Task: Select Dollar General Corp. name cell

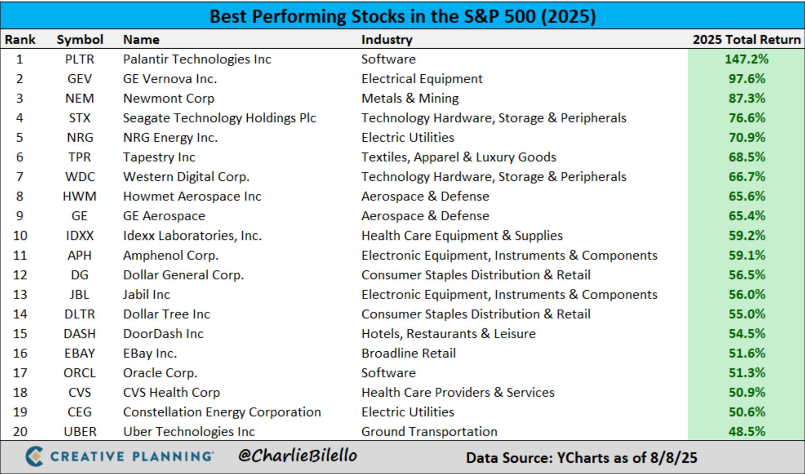Action: coord(183,275)
